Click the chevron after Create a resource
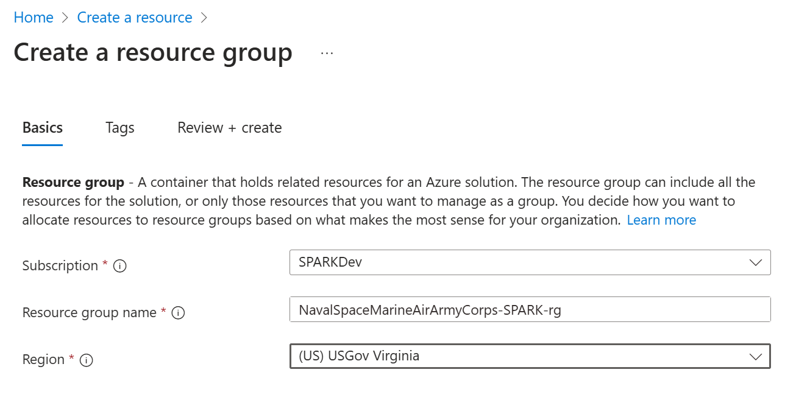 204,18
